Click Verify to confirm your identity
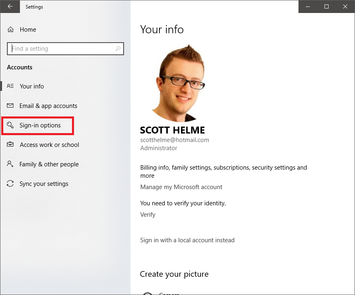This screenshot has width=355, height=295. [148, 215]
